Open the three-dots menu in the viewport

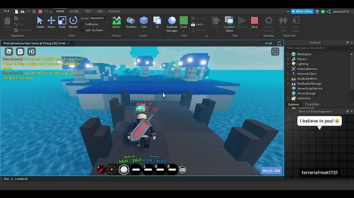[x=275, y=52]
